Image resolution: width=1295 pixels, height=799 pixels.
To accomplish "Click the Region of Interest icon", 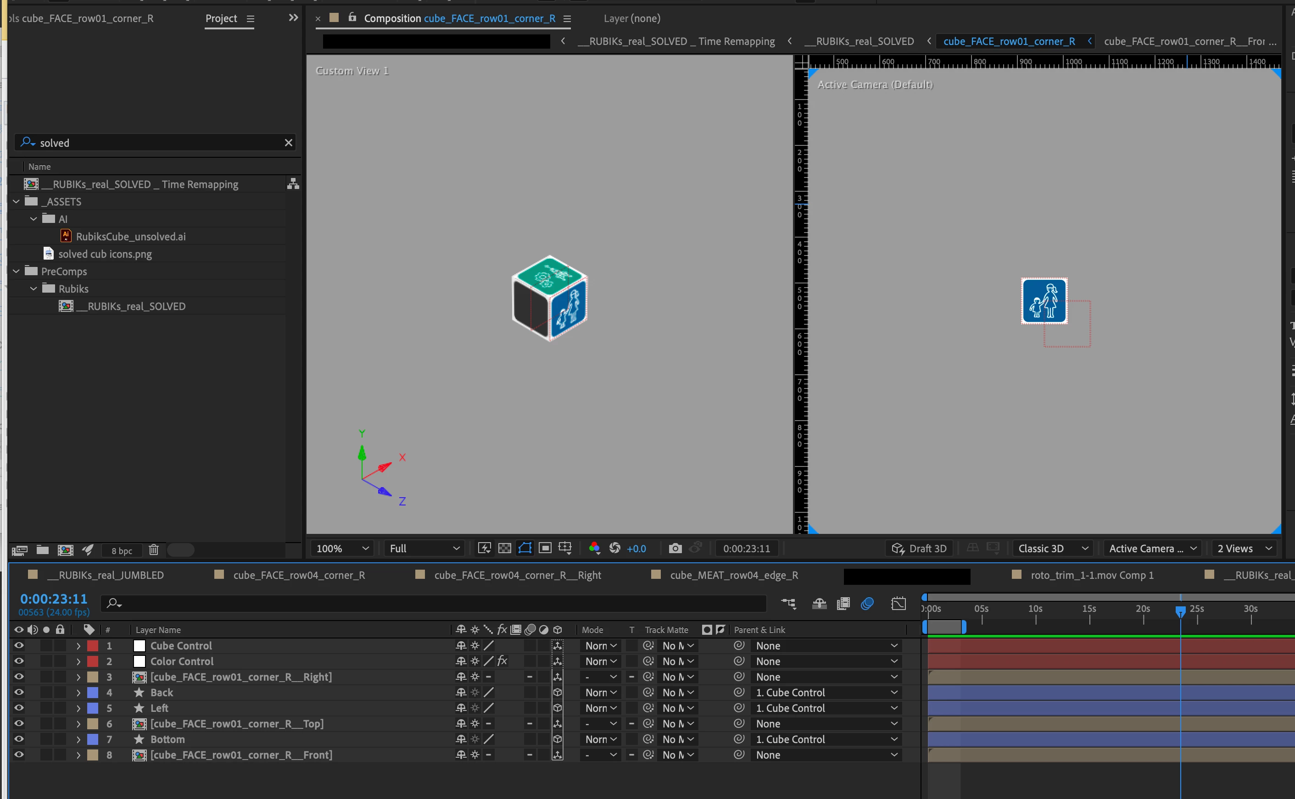I will 545,548.
